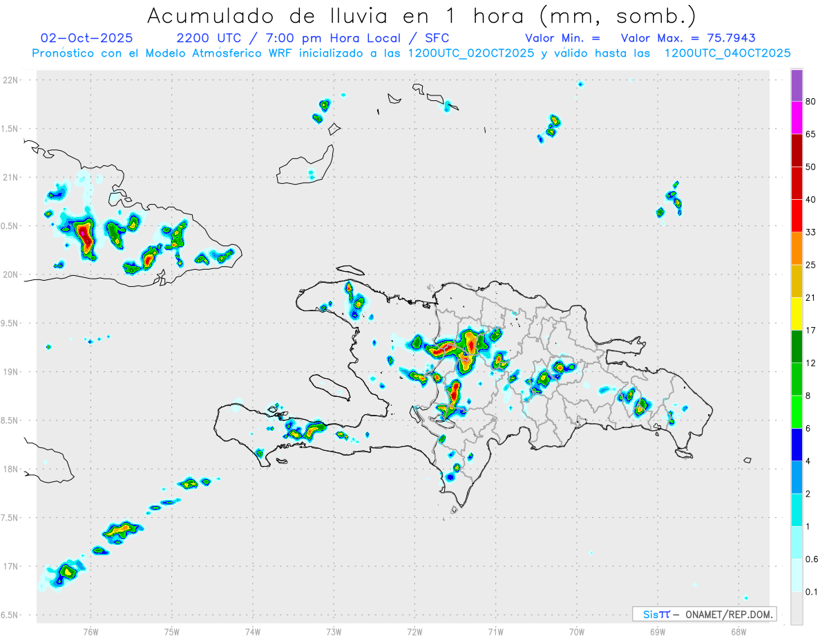The width and height of the screenshot is (829, 641).
Task: Select the magenta swatch between 65 and 80
Action: click(797, 118)
